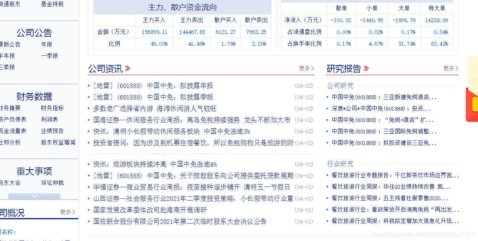This screenshot has height=241, width=478.
Task: Click 特大单 net inflow 14238.06
Action: pyautogui.click(x=436, y=20)
